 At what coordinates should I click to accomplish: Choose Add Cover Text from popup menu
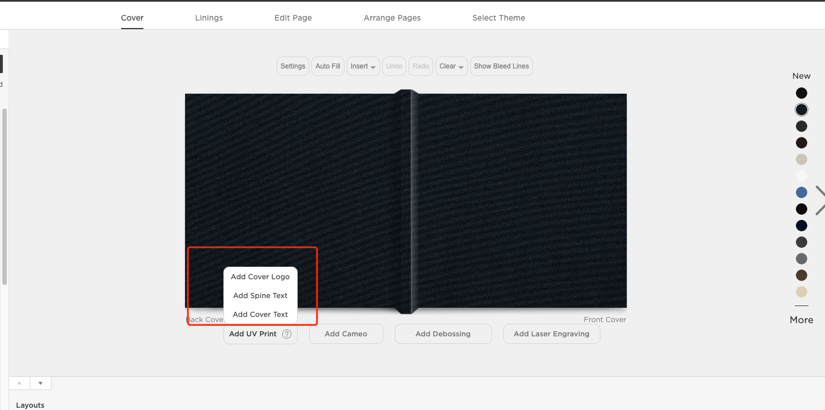click(261, 315)
